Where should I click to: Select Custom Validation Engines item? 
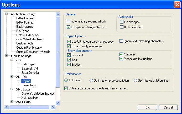pos(38,94)
